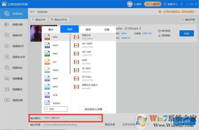Open the 视频优化 optimize tool
Image resolution: width=199 pixels, height=130 pixels.
click(x=14, y=68)
